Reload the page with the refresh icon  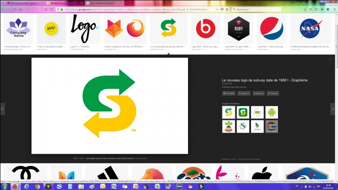pos(15,9)
